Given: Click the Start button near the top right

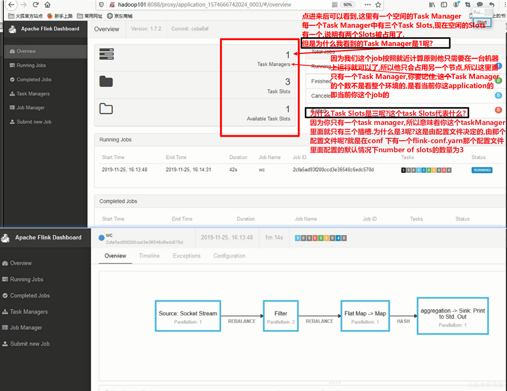Looking at the screenshot, I should point(482,22).
